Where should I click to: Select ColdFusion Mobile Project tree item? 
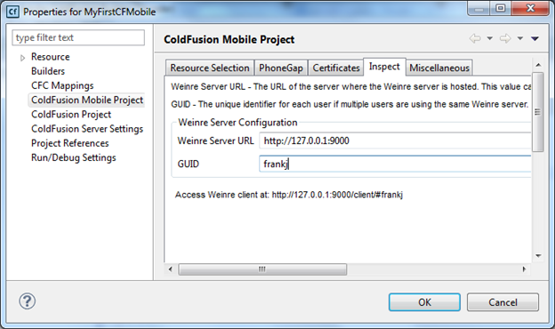pyautogui.click(x=87, y=100)
